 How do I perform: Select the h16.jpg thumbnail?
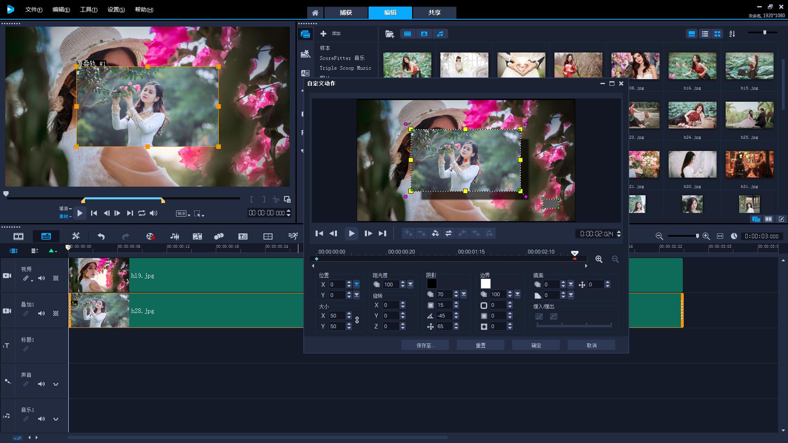[x=692, y=66]
